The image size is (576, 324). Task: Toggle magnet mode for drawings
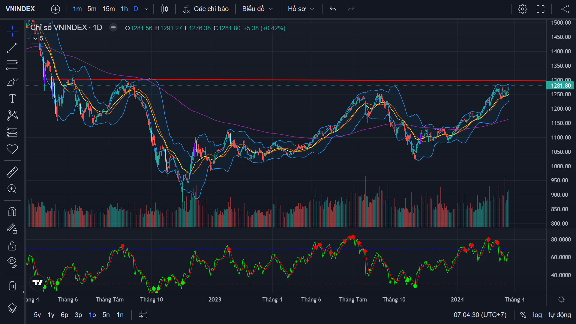pyautogui.click(x=12, y=212)
